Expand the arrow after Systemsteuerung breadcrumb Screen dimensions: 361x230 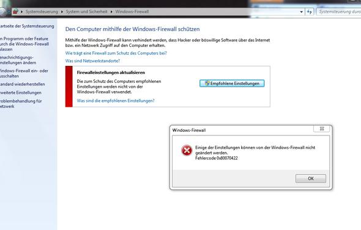[62, 12]
